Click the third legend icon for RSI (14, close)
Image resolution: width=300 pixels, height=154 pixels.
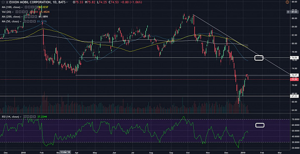click(x=31, y=117)
